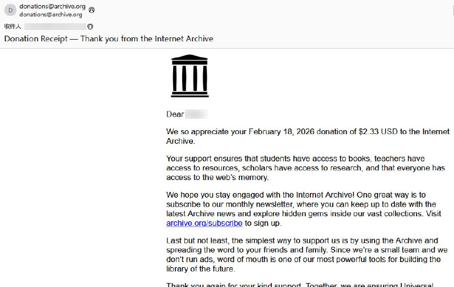Click the smaller sender email address donations@archive.org
Image resolution: width=454 pixels, height=287 pixels.
click(51, 15)
